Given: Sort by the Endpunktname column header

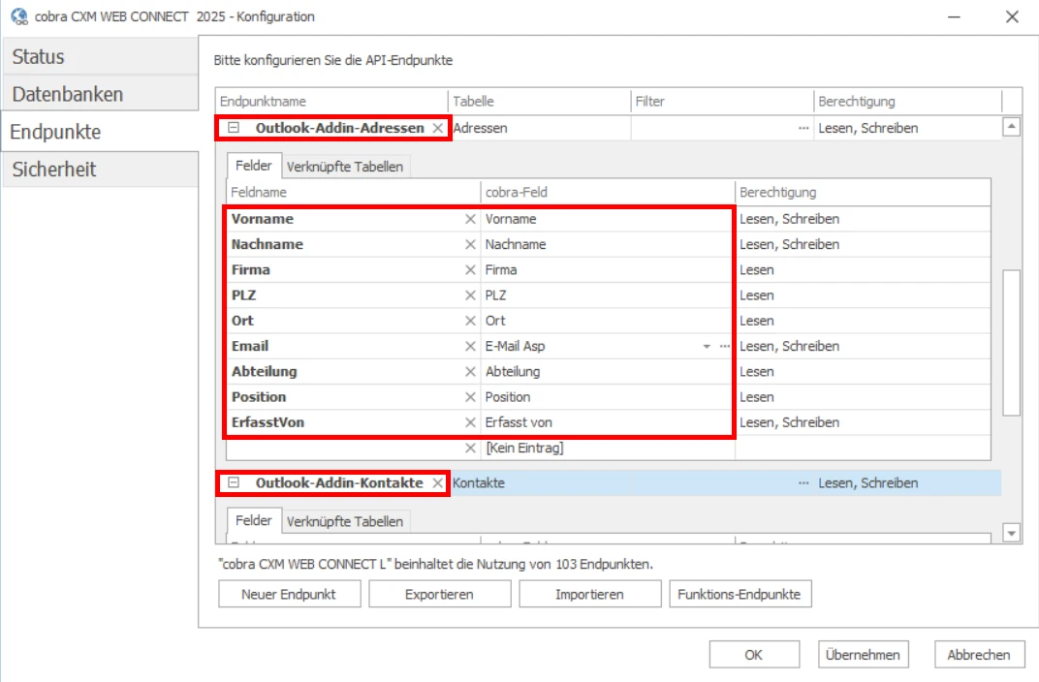Looking at the screenshot, I should (x=331, y=102).
